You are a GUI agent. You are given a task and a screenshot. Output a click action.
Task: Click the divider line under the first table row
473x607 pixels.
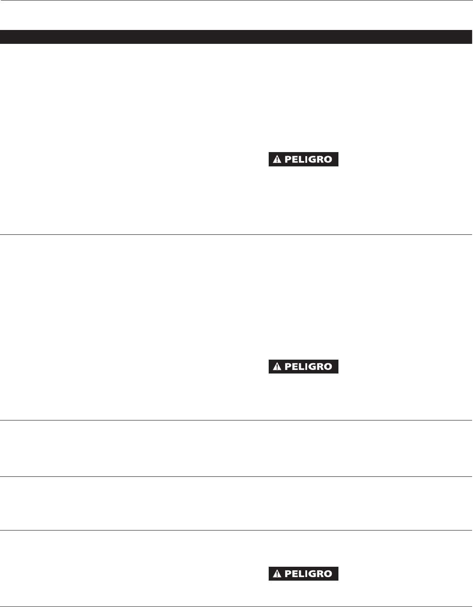coord(236,234)
